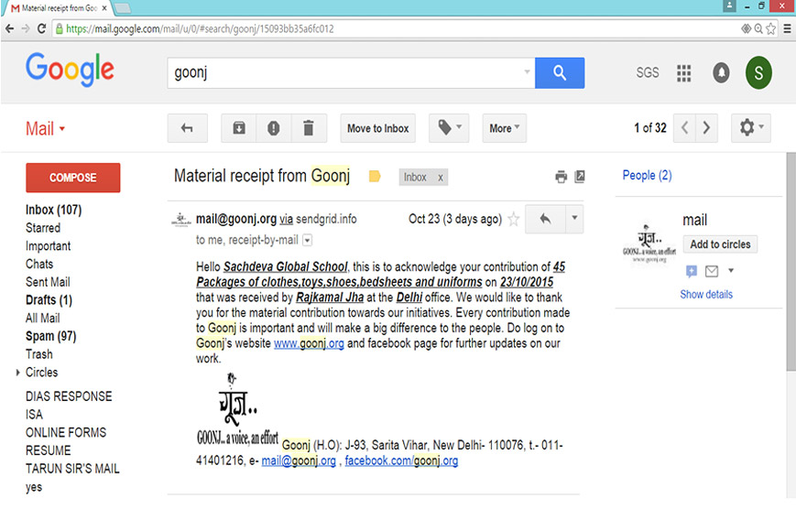Open the Trash folder
This screenshot has width=796, height=509.
pyautogui.click(x=39, y=354)
